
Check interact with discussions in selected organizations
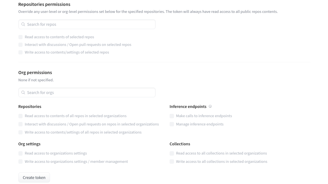[20, 124]
